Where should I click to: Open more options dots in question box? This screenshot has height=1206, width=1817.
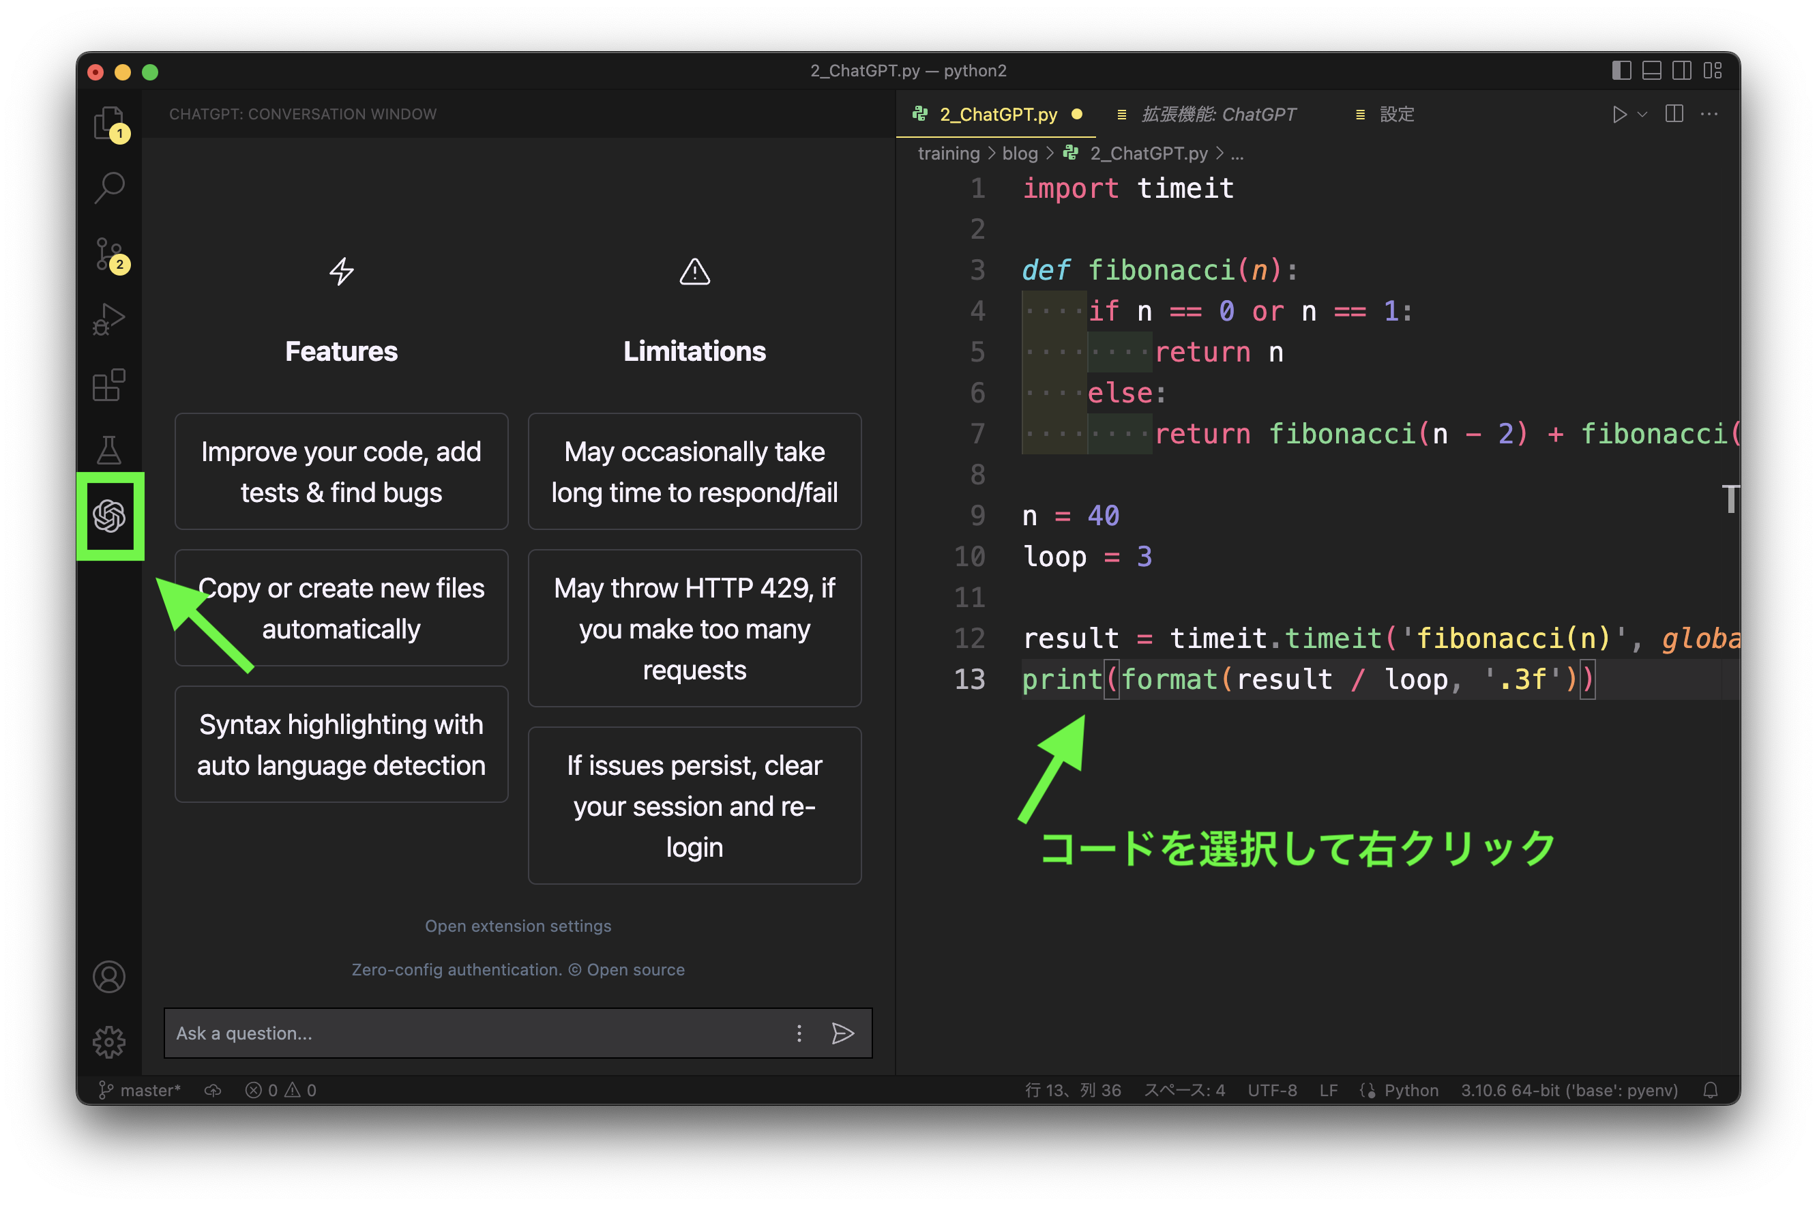point(799,1033)
